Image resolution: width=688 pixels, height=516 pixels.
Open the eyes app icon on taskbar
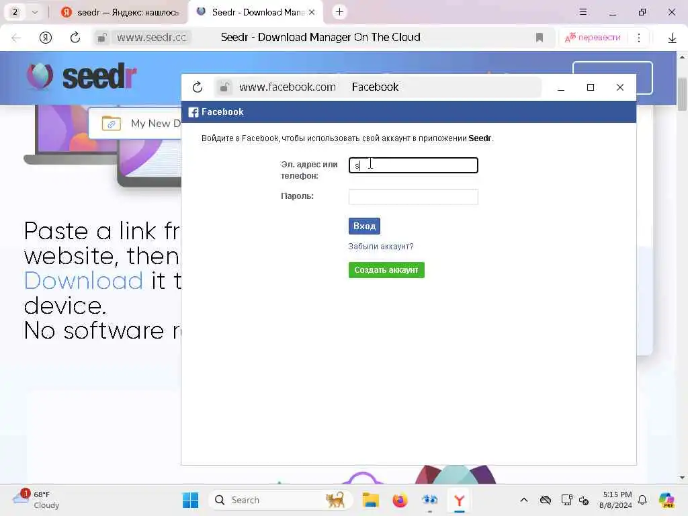(x=429, y=500)
